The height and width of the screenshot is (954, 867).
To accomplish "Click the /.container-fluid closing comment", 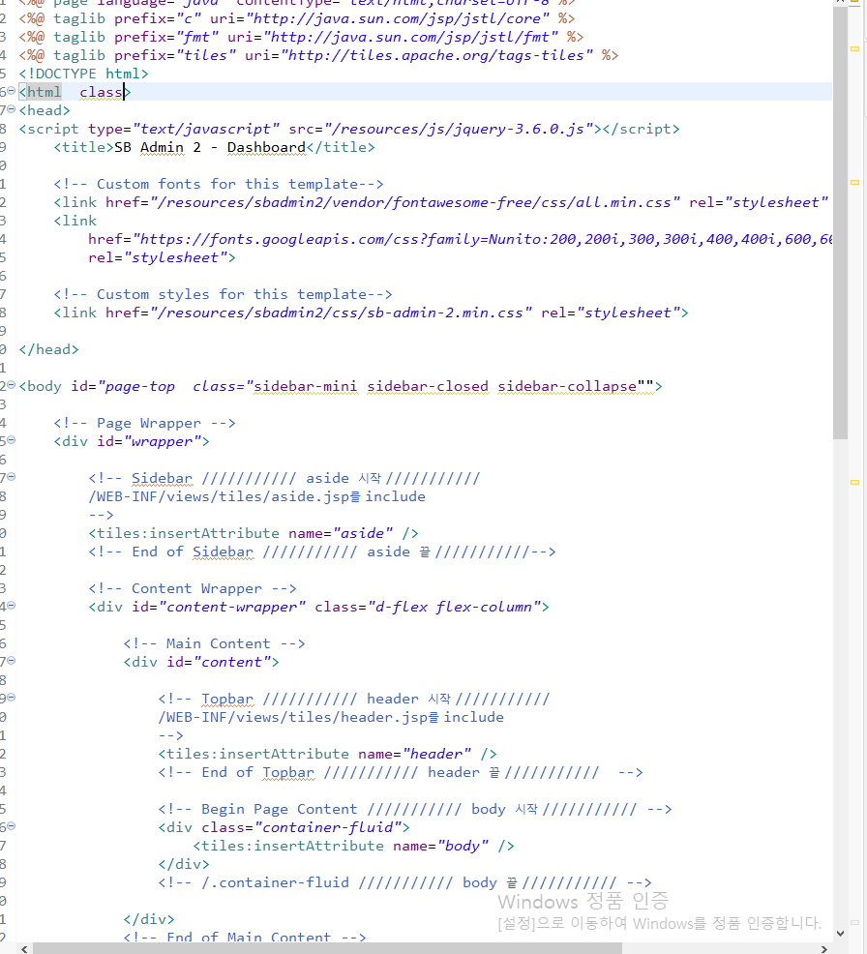I will point(404,882).
